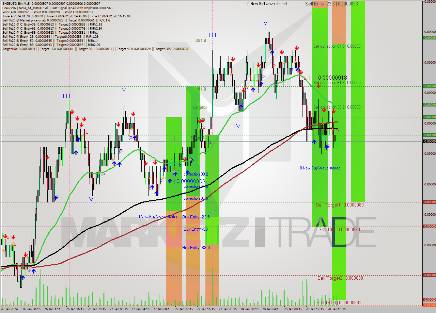This screenshot has width=436, height=313.
Task: Select the '27 Jan 00:15' time axis label
Action: 119,309
